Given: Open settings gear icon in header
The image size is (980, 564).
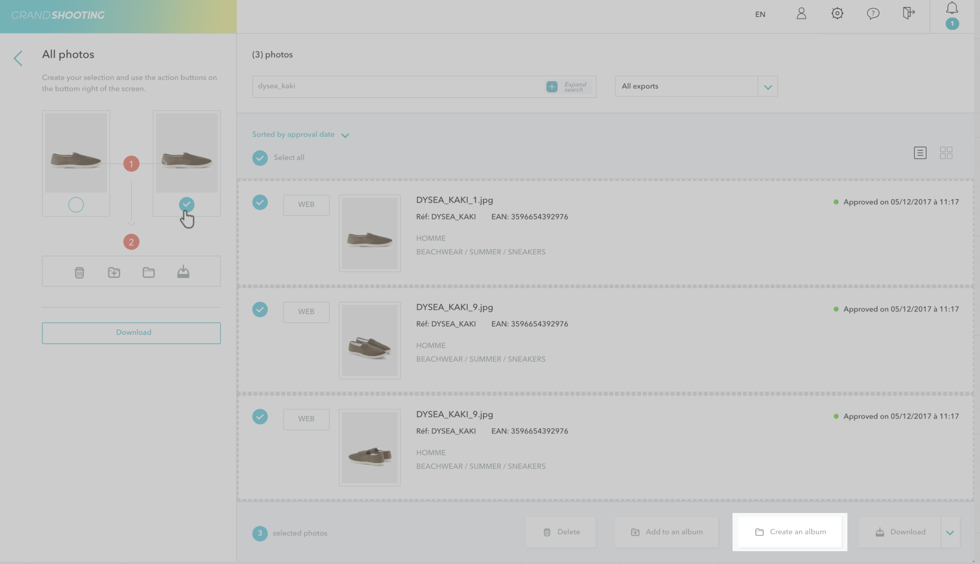Looking at the screenshot, I should pos(837,14).
